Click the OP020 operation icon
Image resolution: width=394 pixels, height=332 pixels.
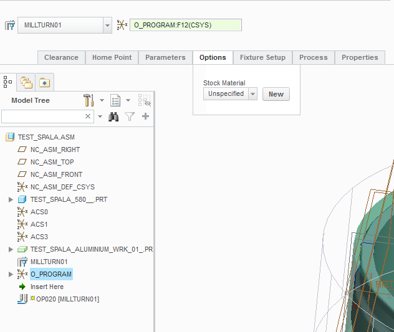point(22,299)
